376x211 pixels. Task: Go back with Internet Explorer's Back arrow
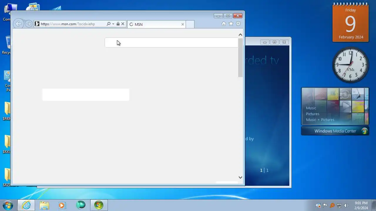[x=19, y=24]
